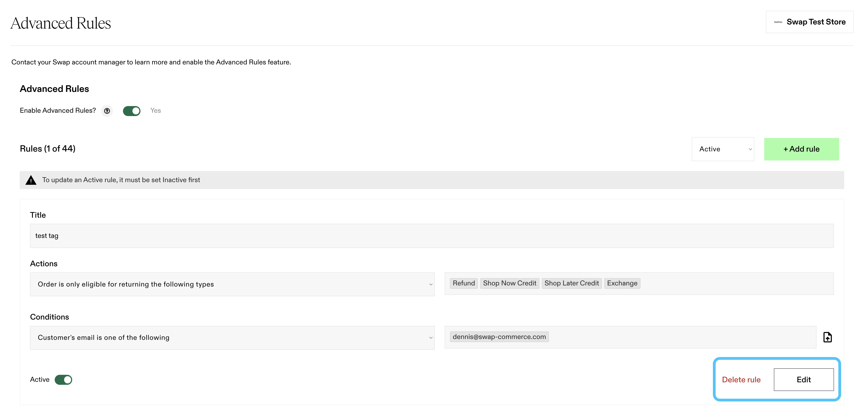Image resolution: width=865 pixels, height=412 pixels.
Task: Click the Inactive first notice text
Action: coord(121,180)
